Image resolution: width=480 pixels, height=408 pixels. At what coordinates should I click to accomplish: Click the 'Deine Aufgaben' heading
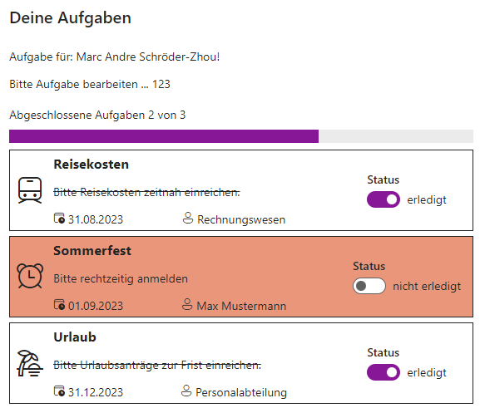point(71,17)
